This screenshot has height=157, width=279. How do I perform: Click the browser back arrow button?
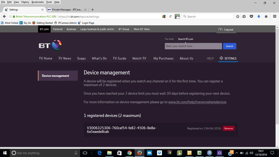(4, 16)
